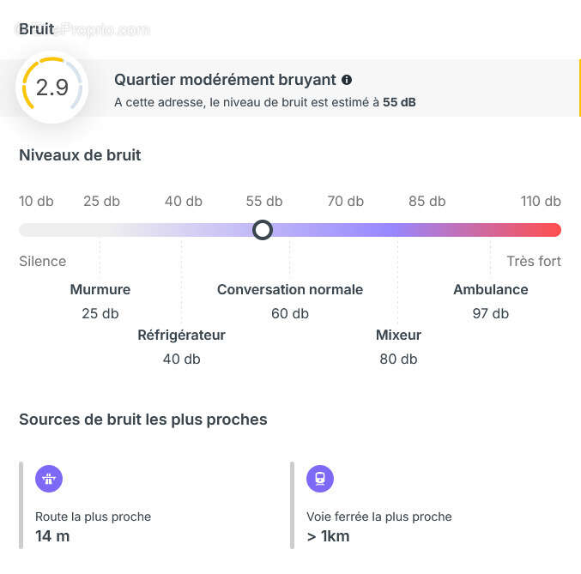Click the 55 db scale label

264,201
